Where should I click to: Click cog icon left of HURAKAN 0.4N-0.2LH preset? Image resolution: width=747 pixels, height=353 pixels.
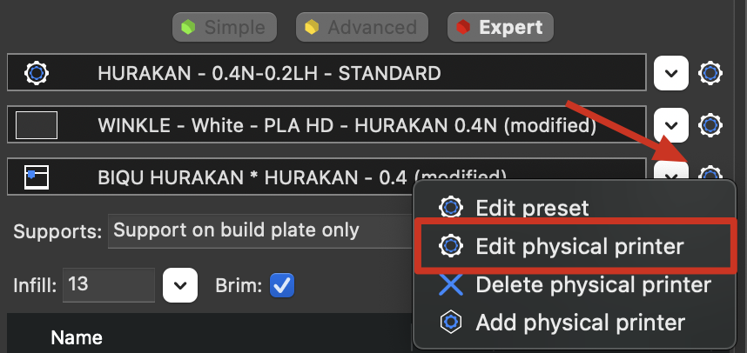[x=37, y=72]
